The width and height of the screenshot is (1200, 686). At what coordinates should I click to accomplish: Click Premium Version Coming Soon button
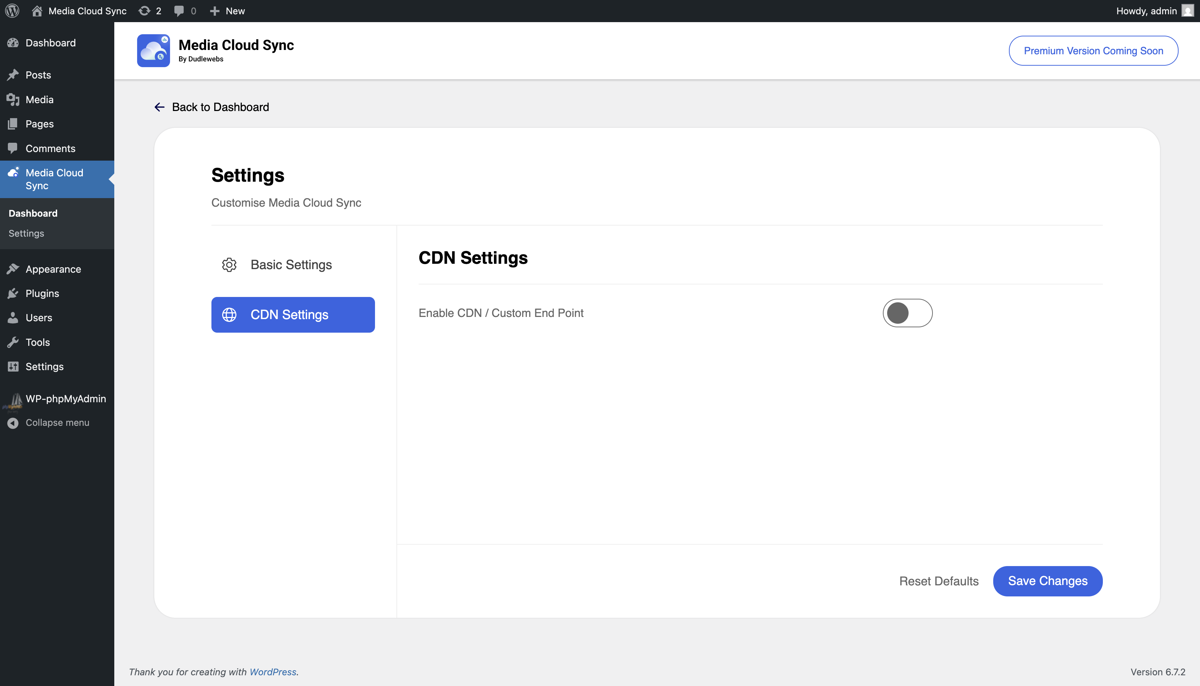(x=1093, y=50)
